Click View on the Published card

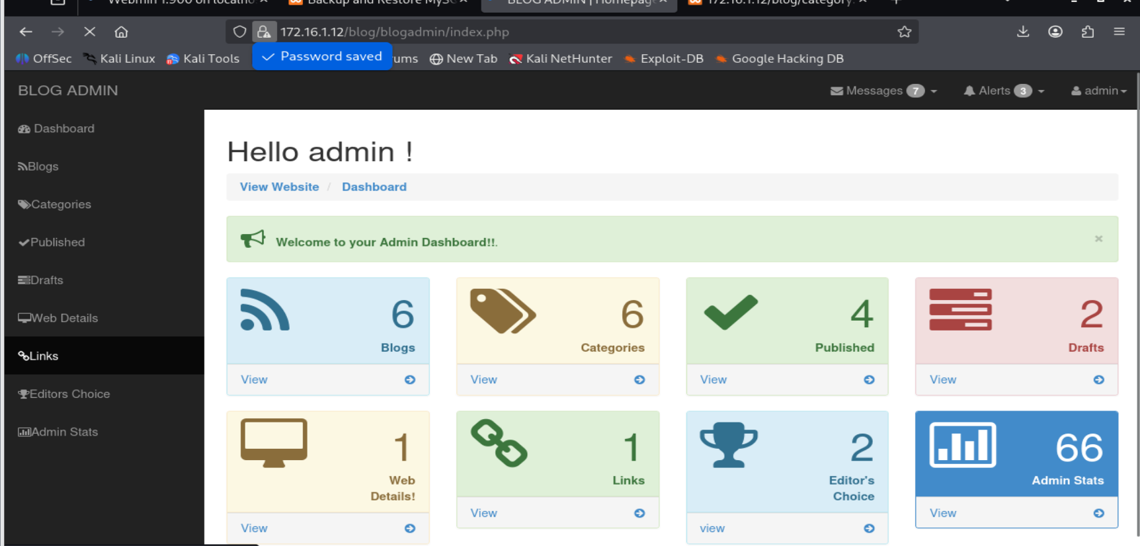pyautogui.click(x=713, y=379)
